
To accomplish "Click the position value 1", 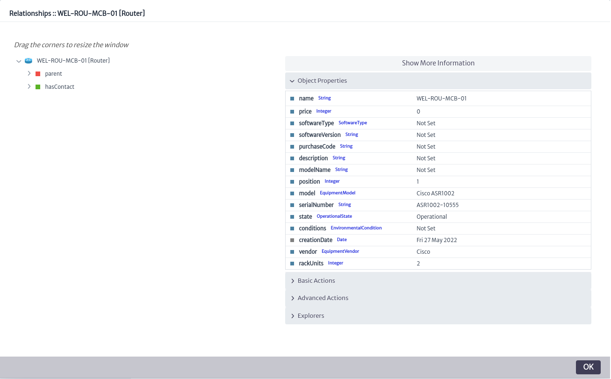I will (418, 182).
